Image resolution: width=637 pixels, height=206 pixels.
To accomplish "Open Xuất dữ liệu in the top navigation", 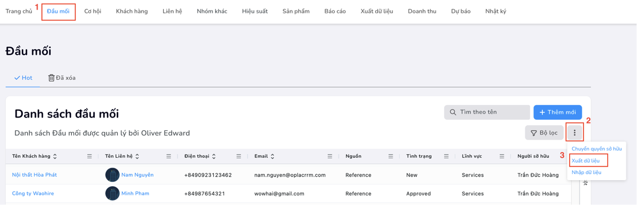I will tap(377, 11).
